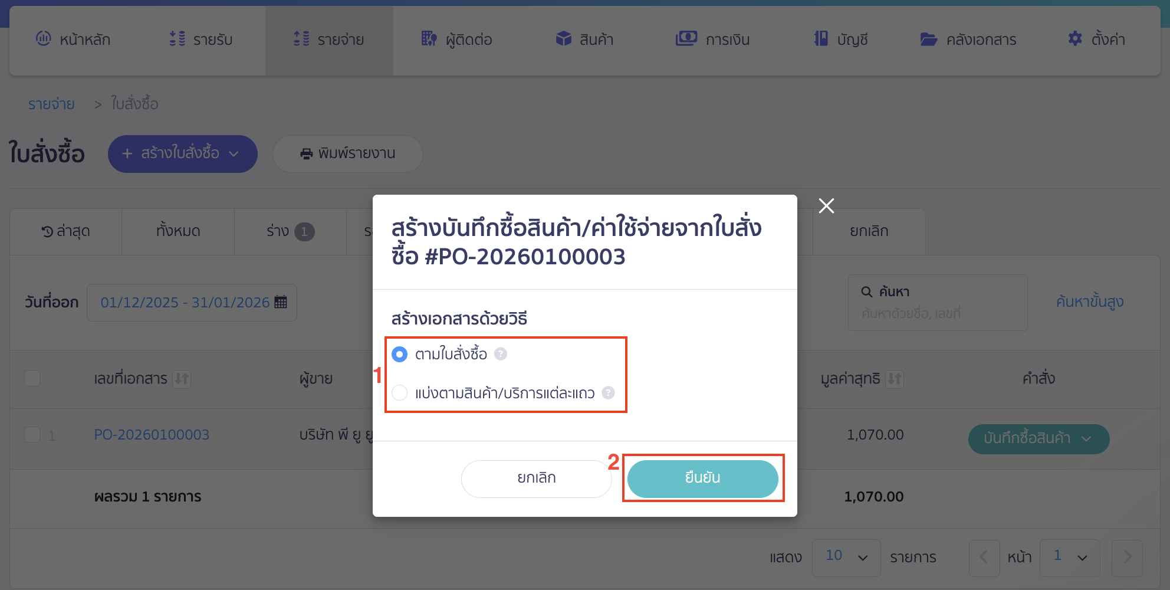Open the ผู้ติดต่อ contacts icon

(429, 39)
